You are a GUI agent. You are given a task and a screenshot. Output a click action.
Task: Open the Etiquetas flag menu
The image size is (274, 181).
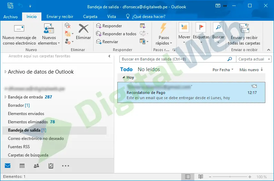tap(201, 34)
